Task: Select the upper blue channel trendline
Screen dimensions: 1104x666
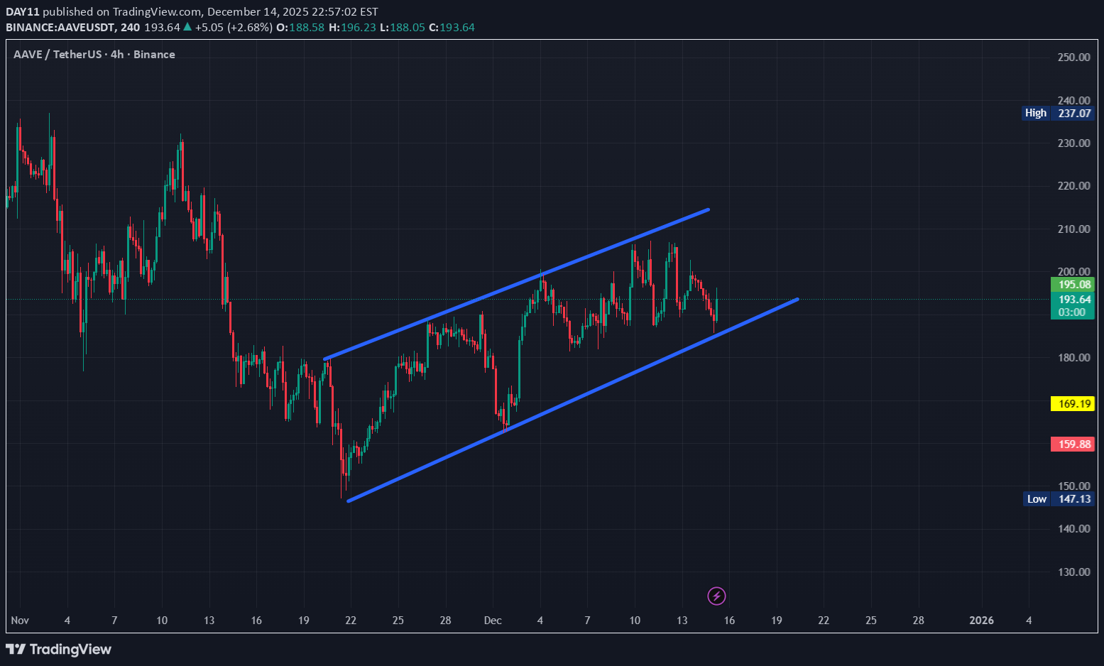Action: point(516,284)
